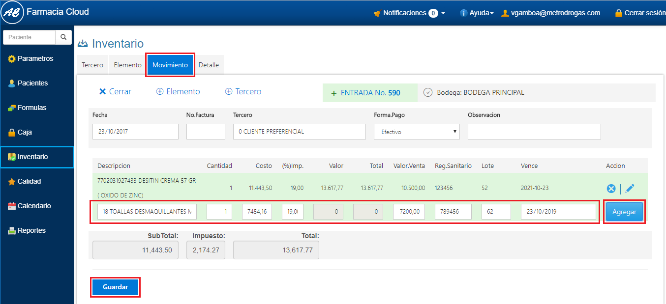
Task: Go to Pacientes in the sidebar
Action: click(32, 83)
